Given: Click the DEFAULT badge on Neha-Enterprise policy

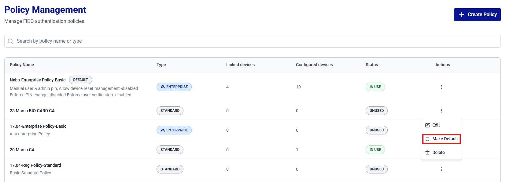Looking at the screenshot, I should tap(80, 80).
